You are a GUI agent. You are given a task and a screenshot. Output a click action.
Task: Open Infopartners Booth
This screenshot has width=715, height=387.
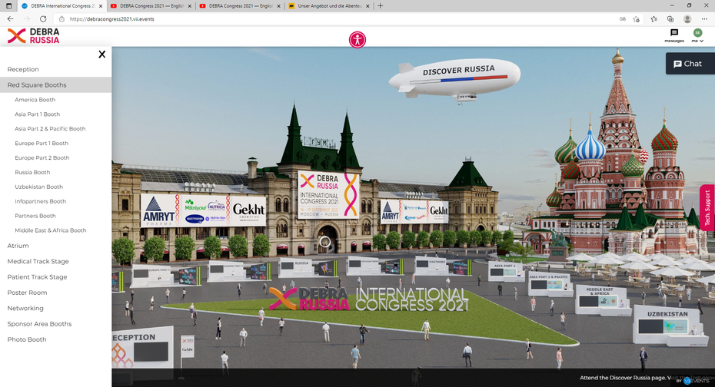pos(40,201)
